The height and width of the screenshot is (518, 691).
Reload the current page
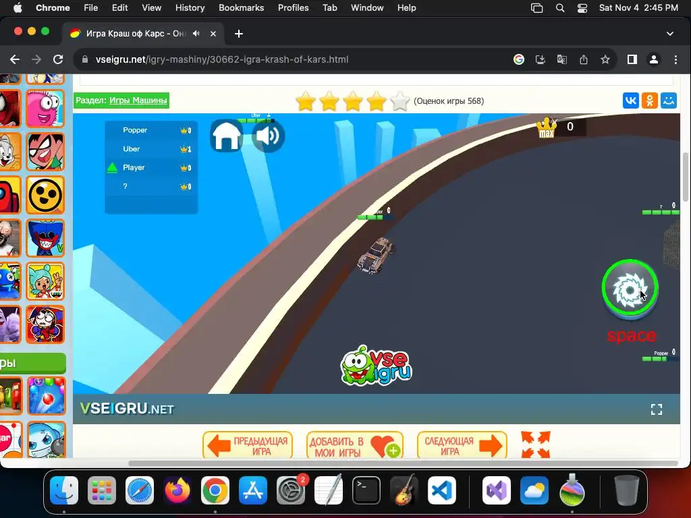58,59
